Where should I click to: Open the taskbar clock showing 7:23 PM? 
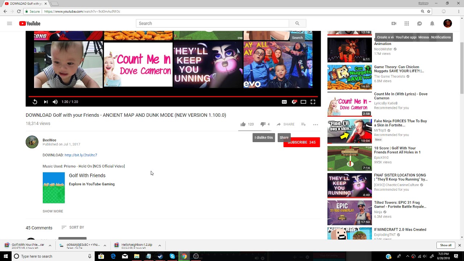tap(443, 256)
